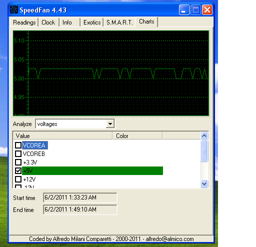This screenshot has width=256, height=247.
Task: Enable the +3.3V checkbox
Action: point(18,162)
